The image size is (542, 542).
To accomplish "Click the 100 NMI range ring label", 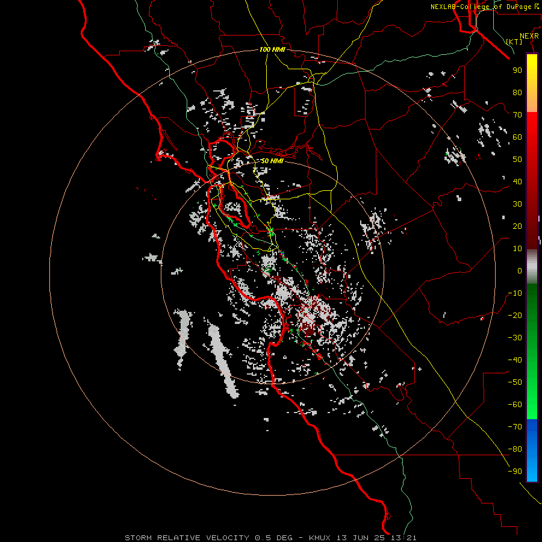I will 272,49.
